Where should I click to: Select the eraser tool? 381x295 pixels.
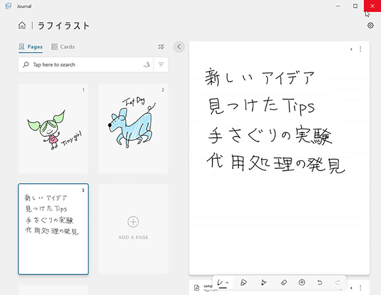tap(284, 282)
